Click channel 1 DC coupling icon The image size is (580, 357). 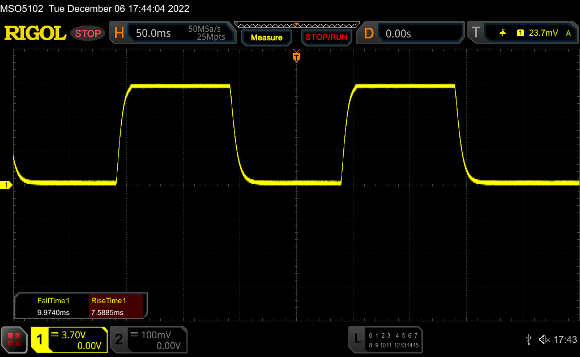coord(55,335)
